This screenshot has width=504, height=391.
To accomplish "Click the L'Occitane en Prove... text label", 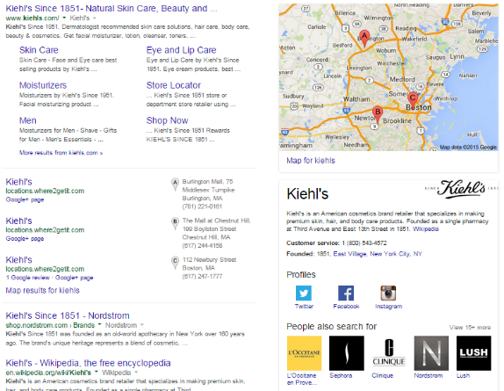I will (x=302, y=379).
